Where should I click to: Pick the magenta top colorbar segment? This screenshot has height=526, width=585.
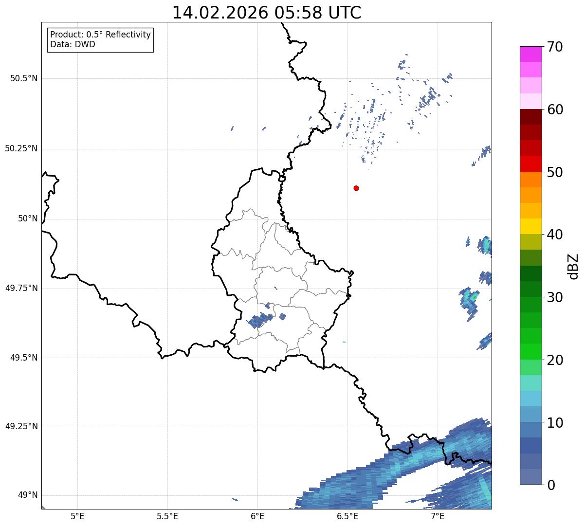(531, 54)
